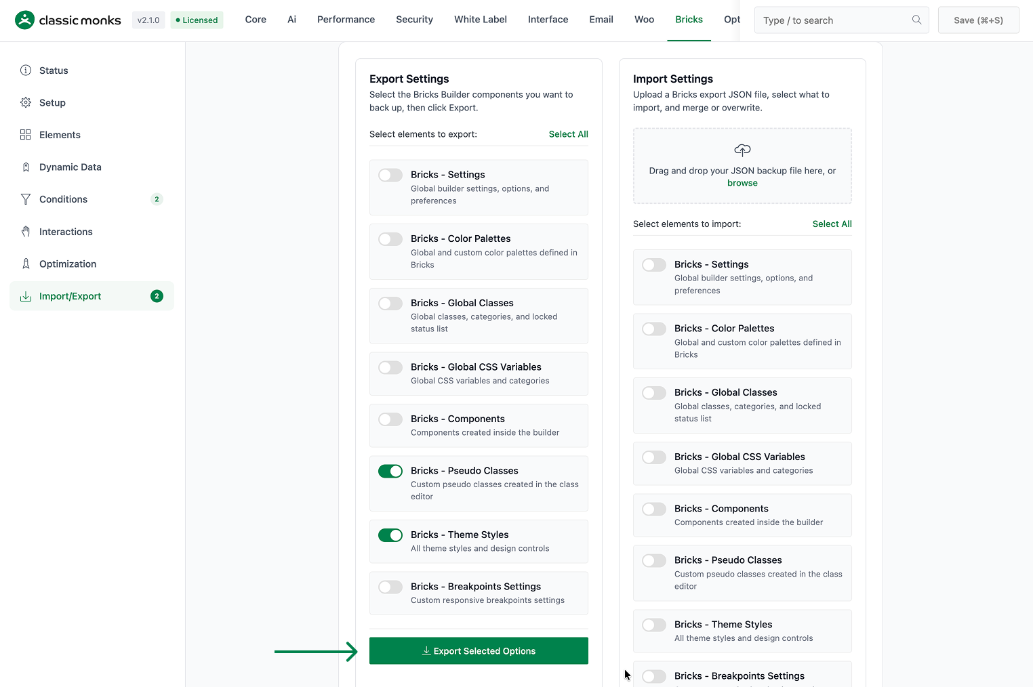This screenshot has height=687, width=1033.
Task: Click the Status info icon in sidebar
Action: pyautogui.click(x=26, y=70)
